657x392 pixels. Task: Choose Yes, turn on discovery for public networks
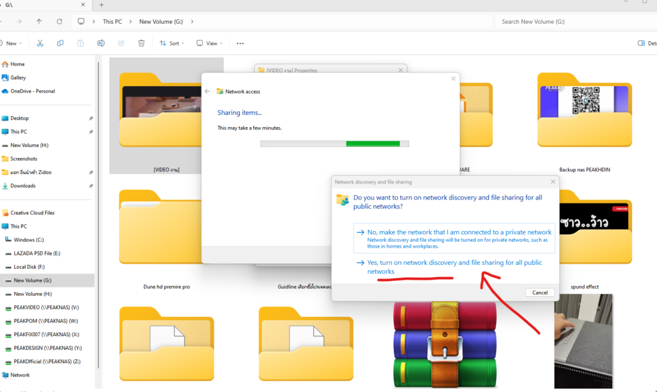point(454,267)
